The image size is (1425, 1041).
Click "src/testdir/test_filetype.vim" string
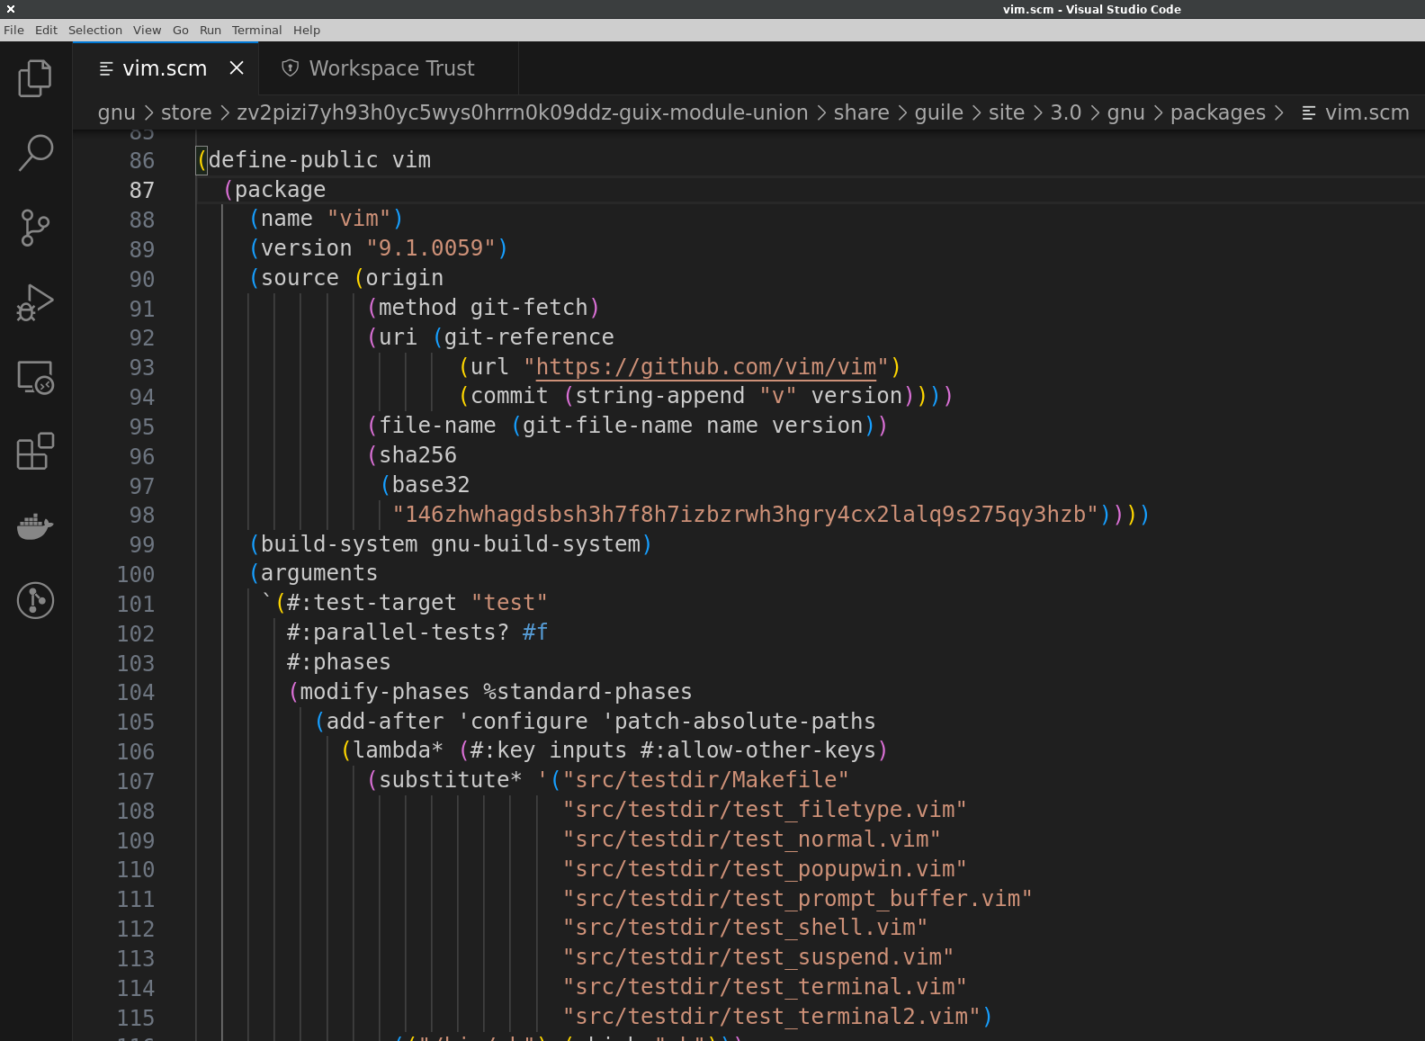[765, 810]
